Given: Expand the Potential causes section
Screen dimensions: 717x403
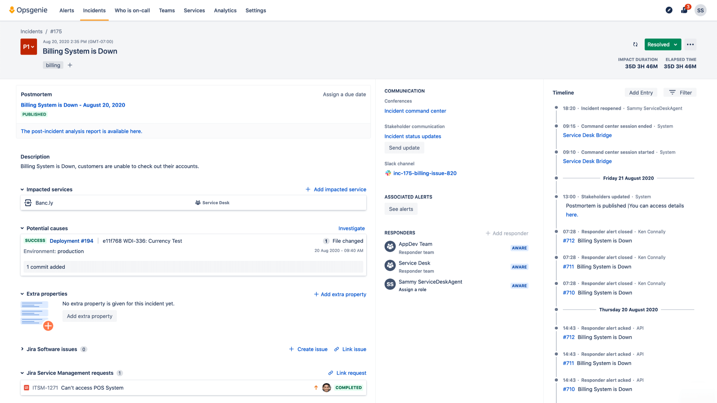Looking at the screenshot, I should pos(22,228).
